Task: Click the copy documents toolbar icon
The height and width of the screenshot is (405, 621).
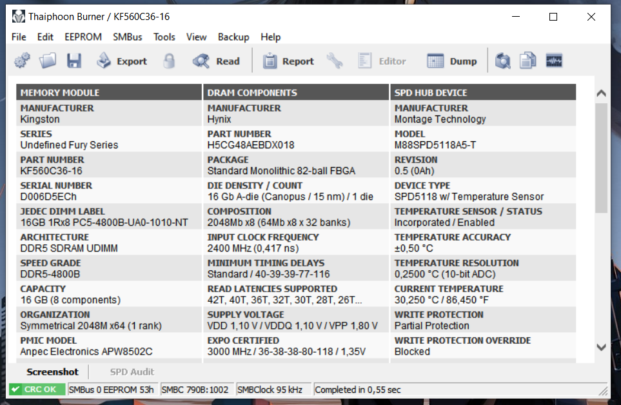Action: click(528, 61)
